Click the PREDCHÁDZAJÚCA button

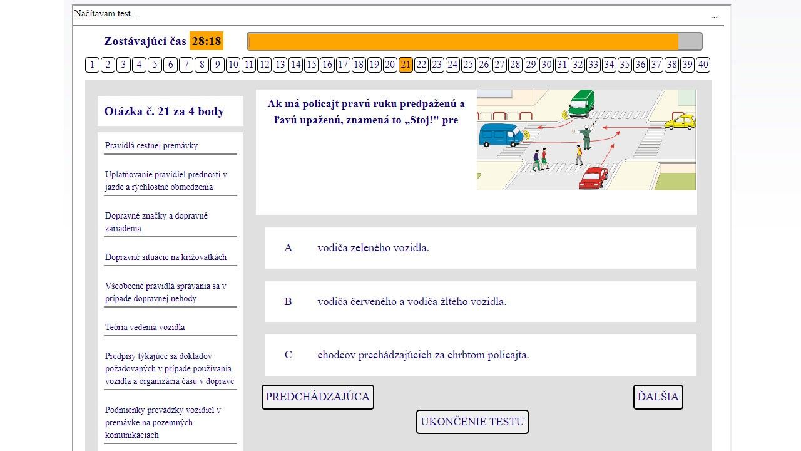point(317,397)
